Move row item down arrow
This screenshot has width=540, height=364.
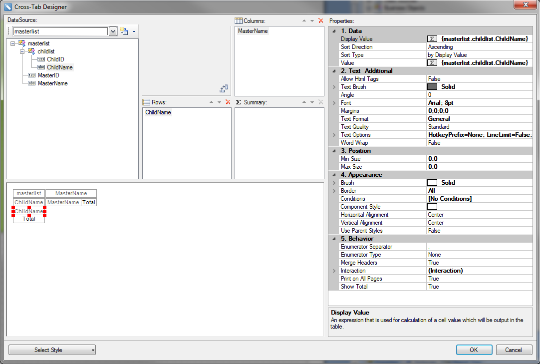219,102
